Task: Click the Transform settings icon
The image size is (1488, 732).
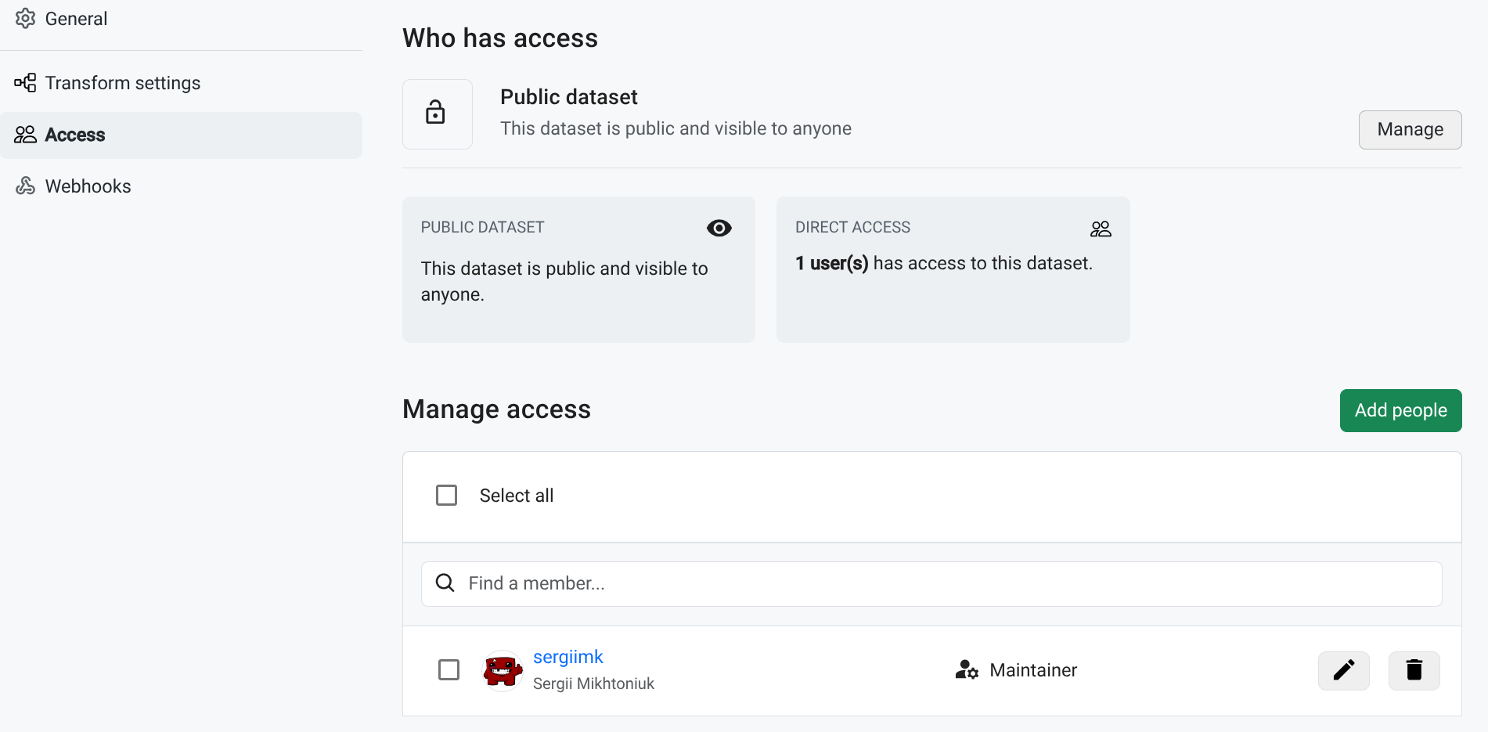Action: pos(25,83)
